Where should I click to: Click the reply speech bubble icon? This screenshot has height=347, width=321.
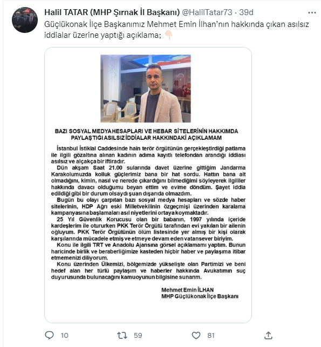49,335
